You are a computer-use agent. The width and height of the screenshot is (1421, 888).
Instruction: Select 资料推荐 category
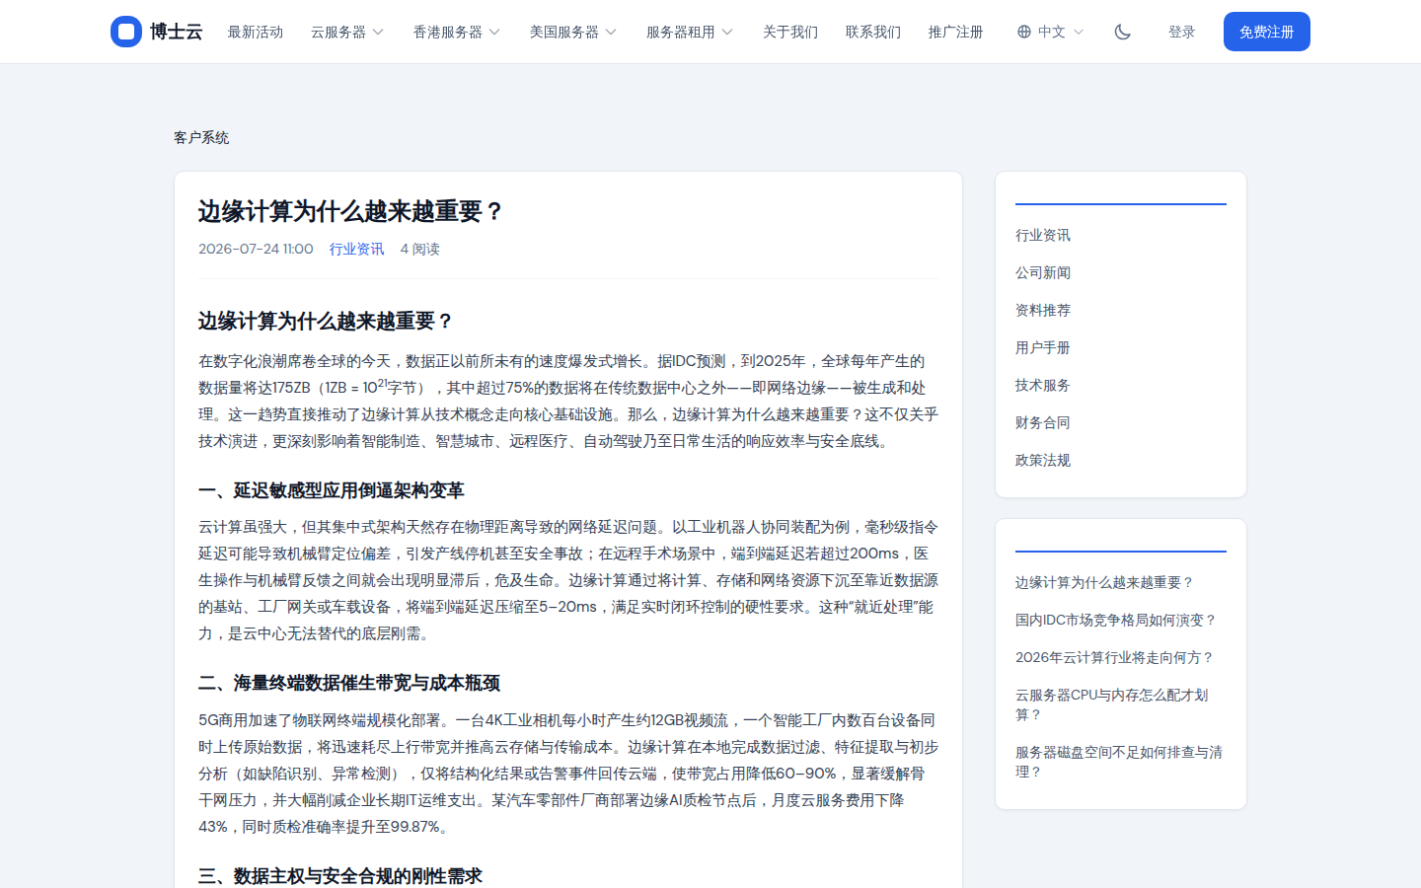coord(1043,310)
